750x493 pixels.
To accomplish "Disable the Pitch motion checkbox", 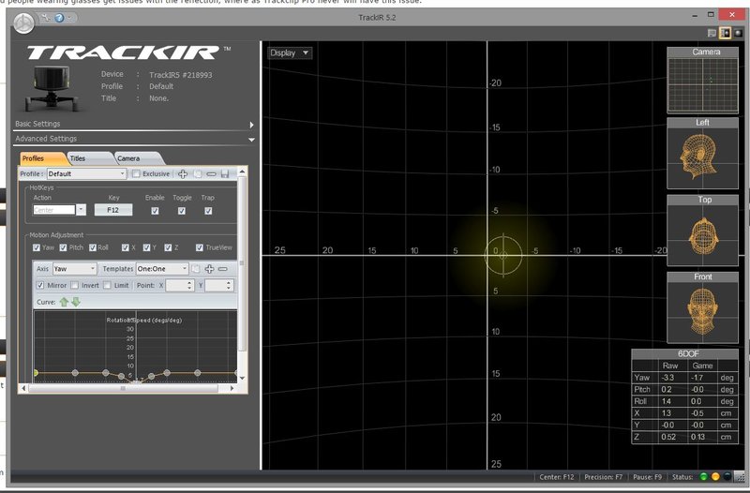I will tap(63, 247).
